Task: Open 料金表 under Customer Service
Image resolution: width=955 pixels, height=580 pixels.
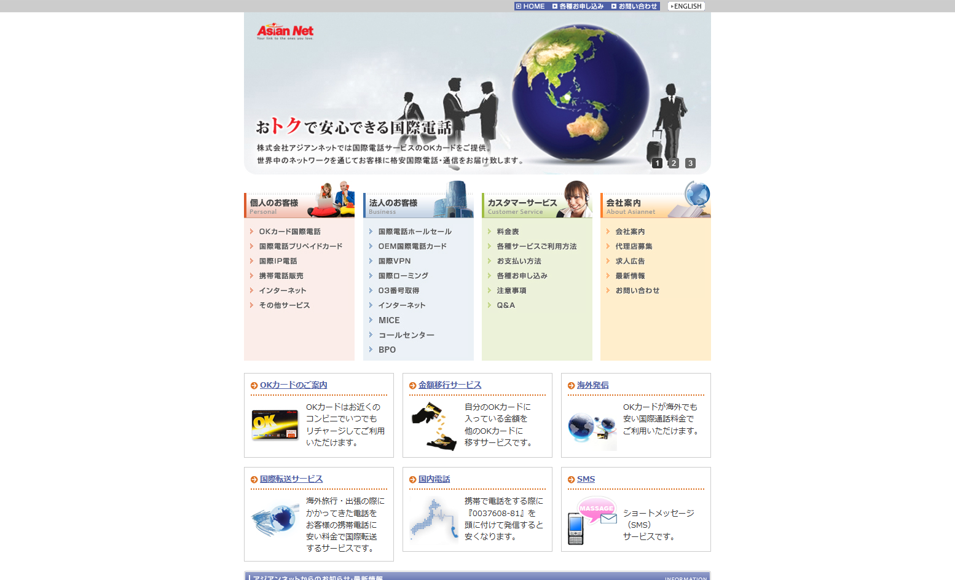Action: point(508,232)
